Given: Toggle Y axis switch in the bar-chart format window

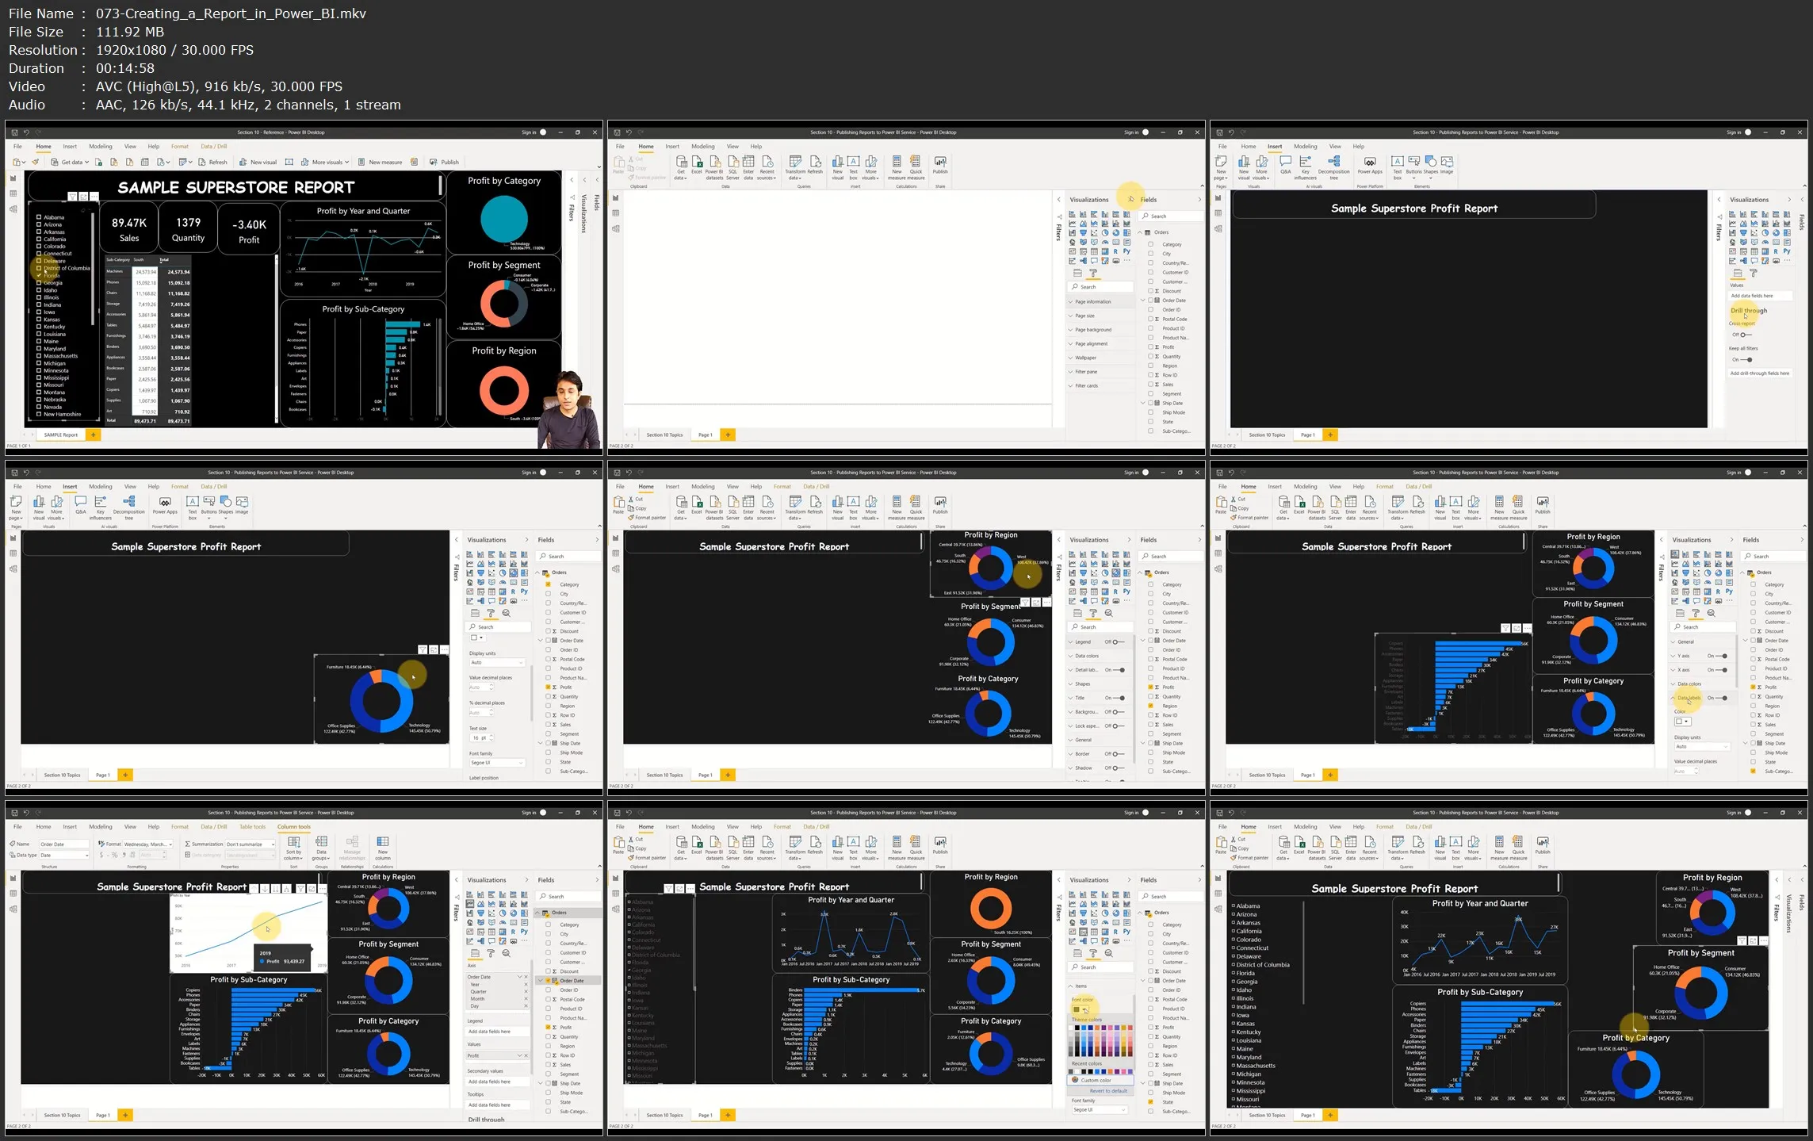Looking at the screenshot, I should 1722,657.
